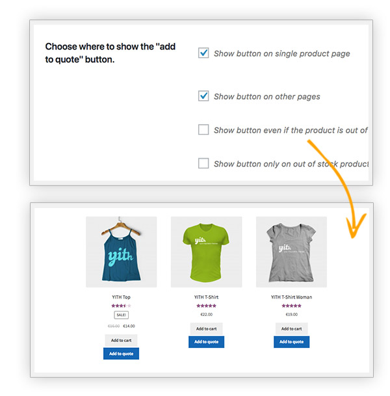Image resolution: width=390 pixels, height=396 pixels.
Task: Enable Show button only on out of stock products
Action: [x=203, y=163]
